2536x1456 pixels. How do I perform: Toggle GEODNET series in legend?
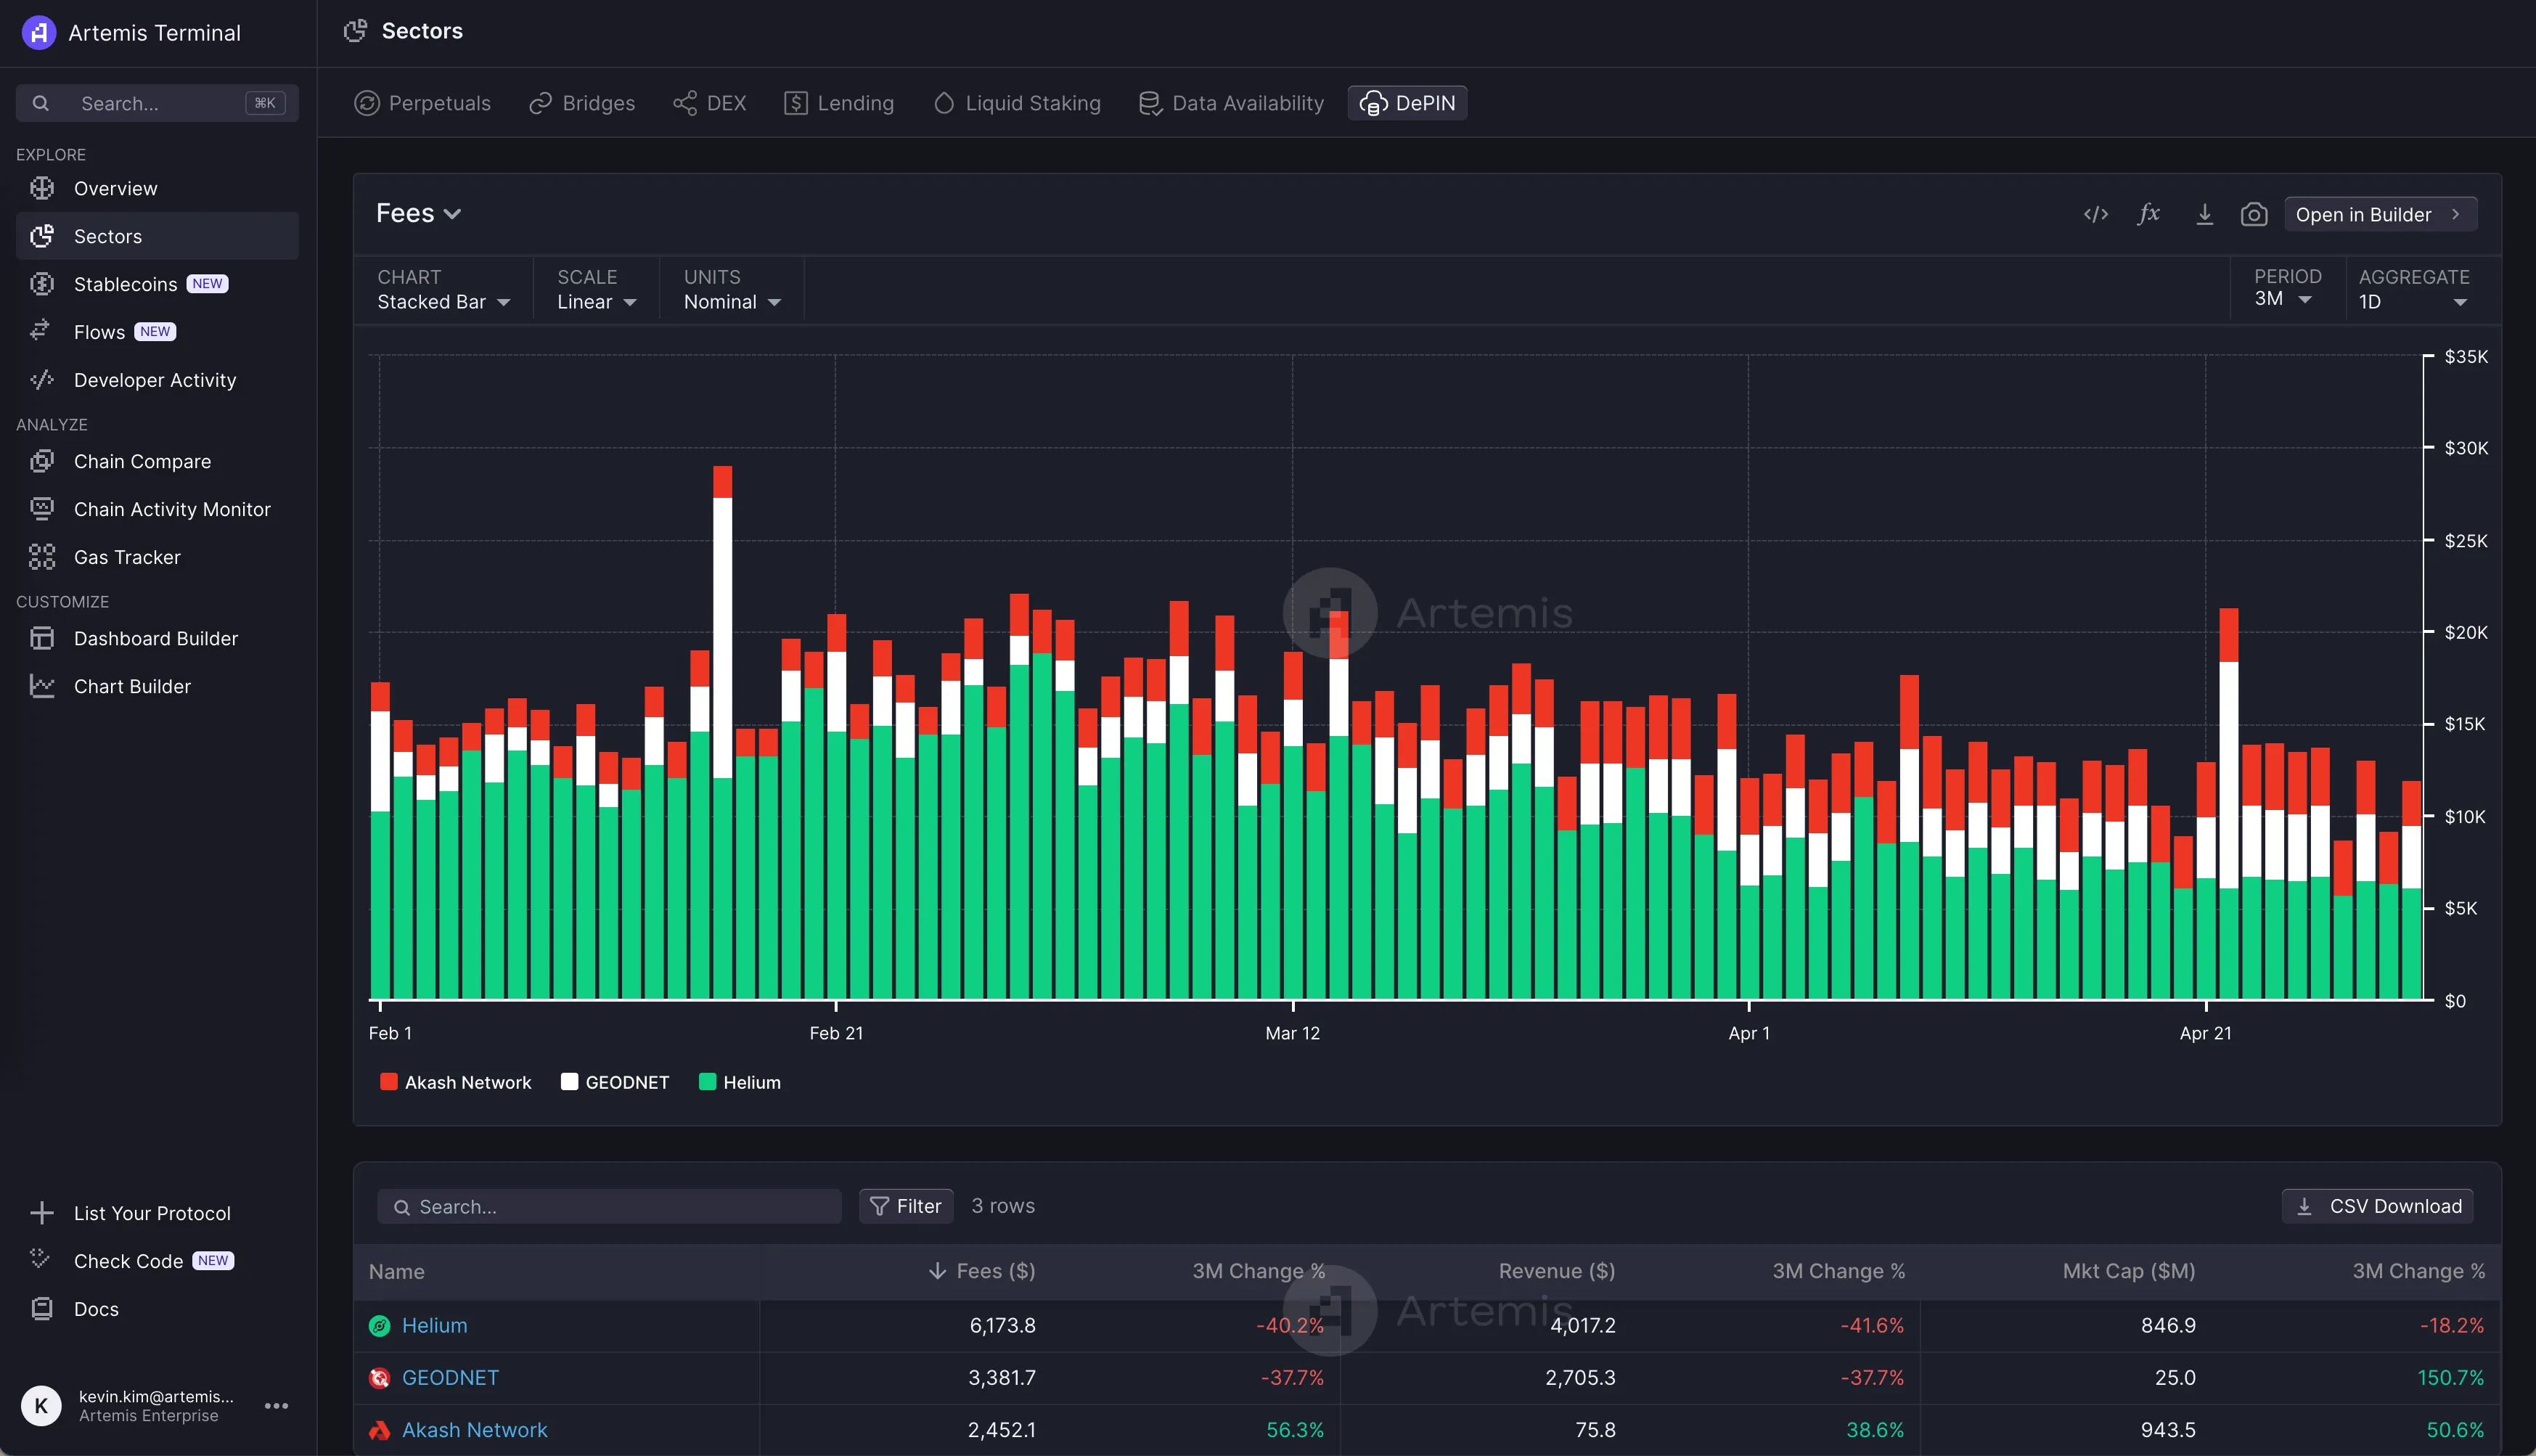point(615,1082)
